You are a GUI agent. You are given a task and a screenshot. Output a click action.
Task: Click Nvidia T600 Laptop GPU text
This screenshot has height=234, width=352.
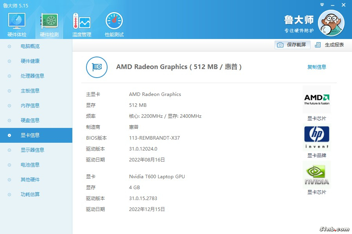click(157, 177)
